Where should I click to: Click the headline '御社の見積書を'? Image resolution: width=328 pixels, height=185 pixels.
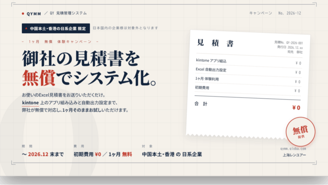[x=81, y=58]
